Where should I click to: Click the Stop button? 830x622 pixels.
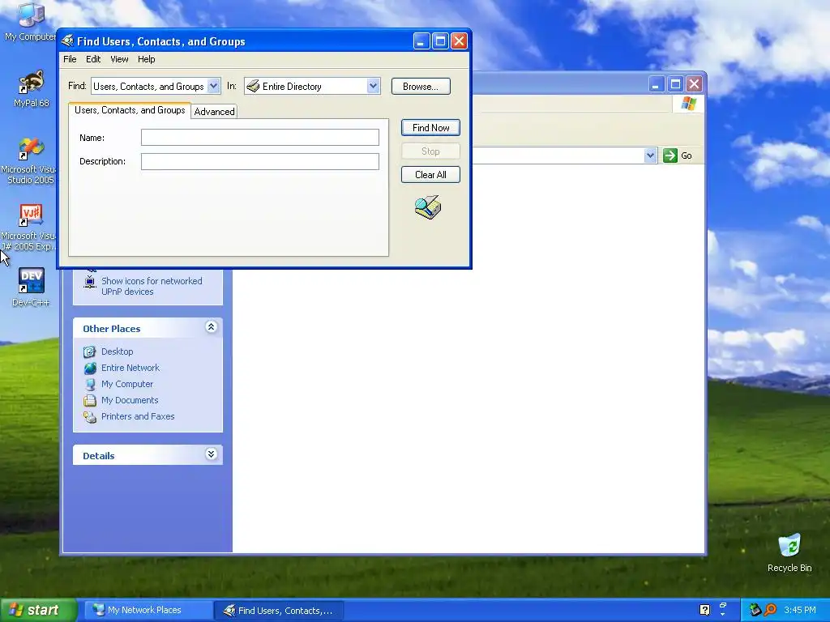point(430,151)
